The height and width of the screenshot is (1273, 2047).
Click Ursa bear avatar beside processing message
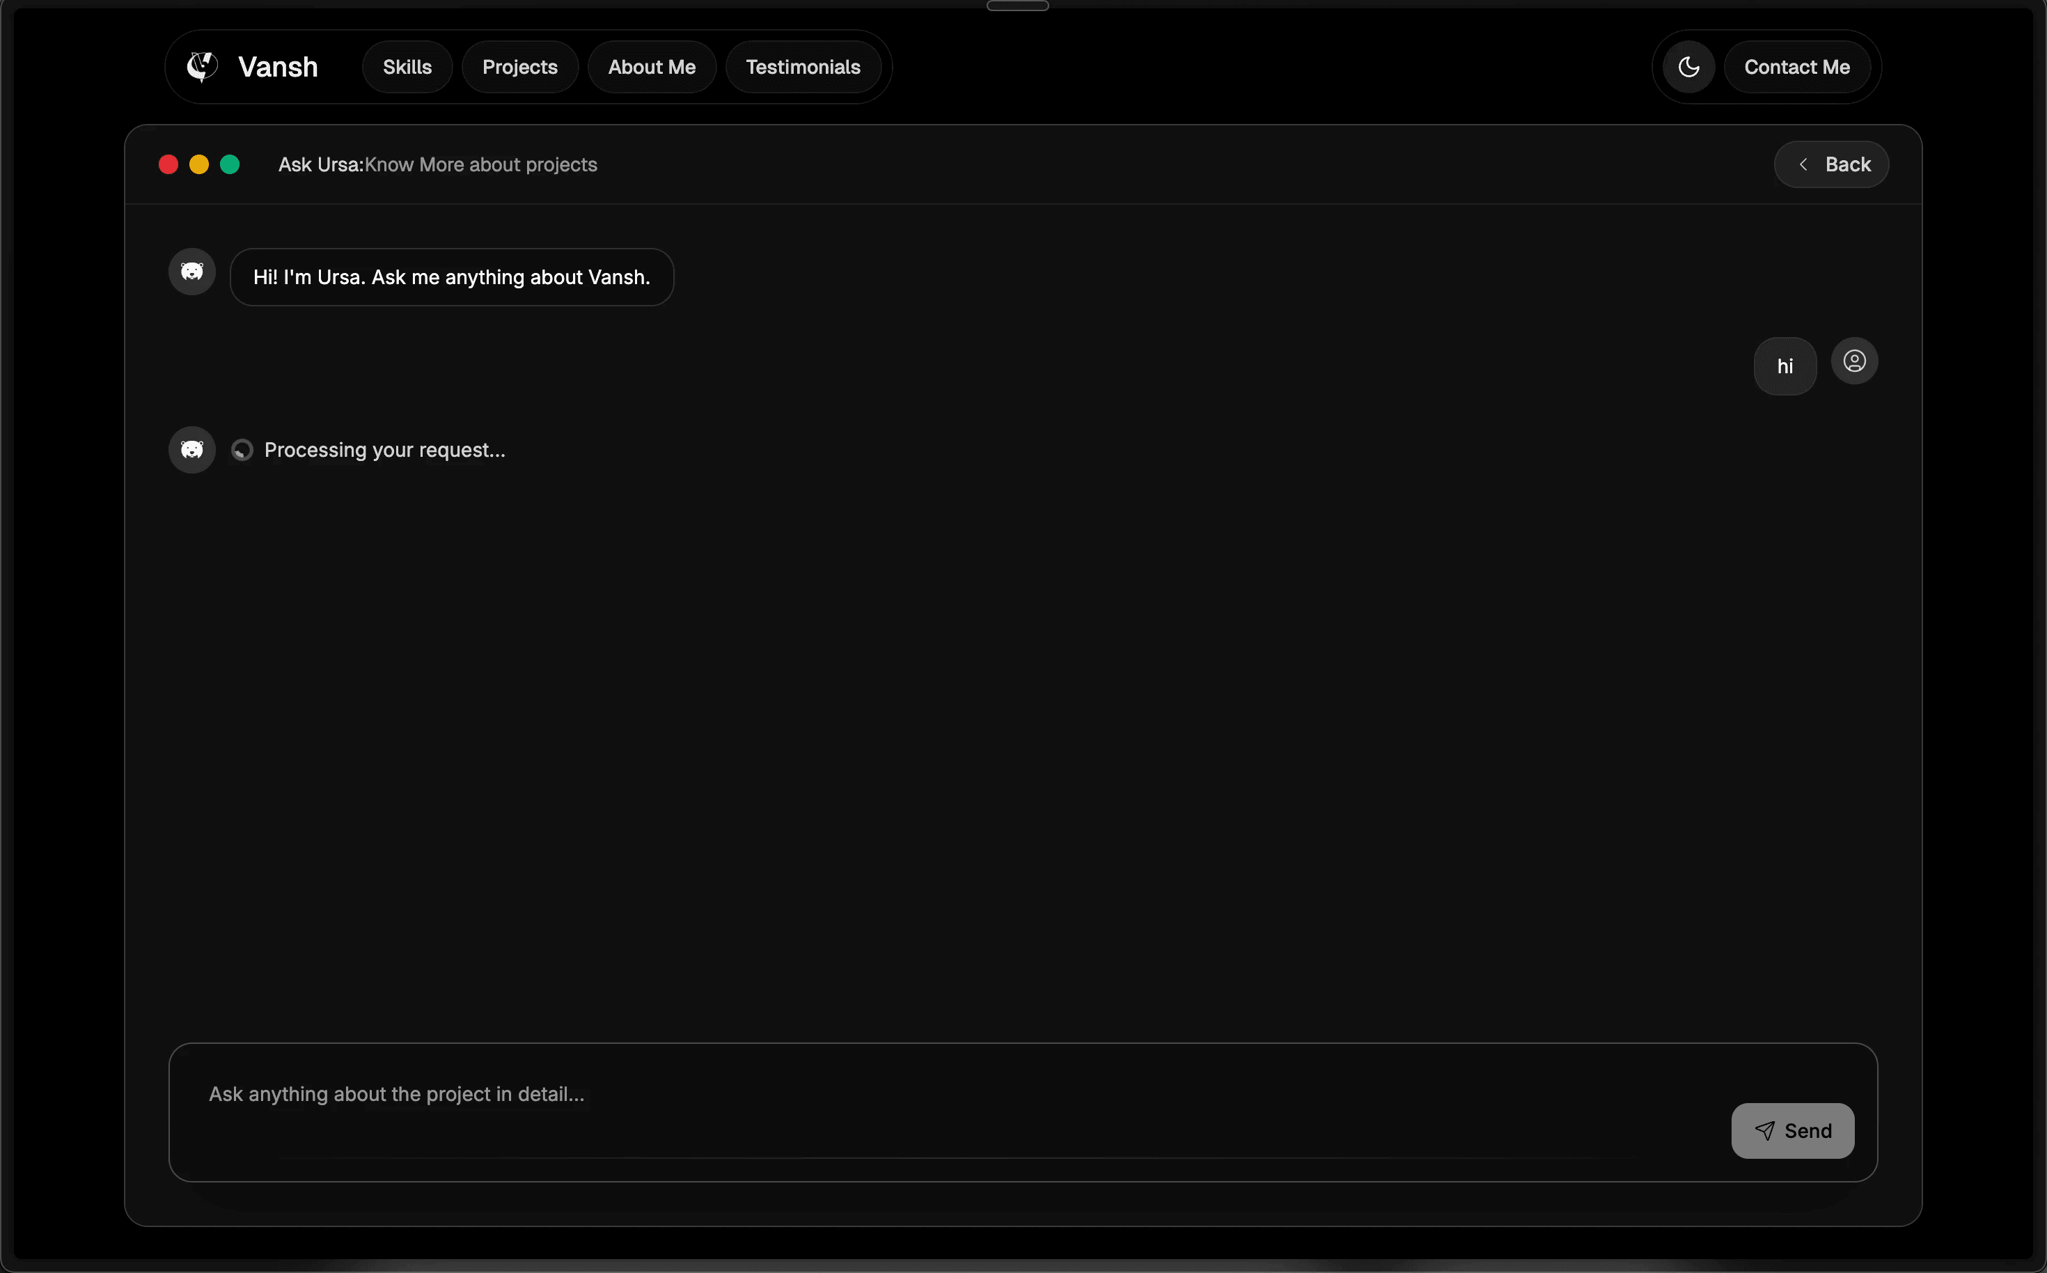click(x=192, y=450)
